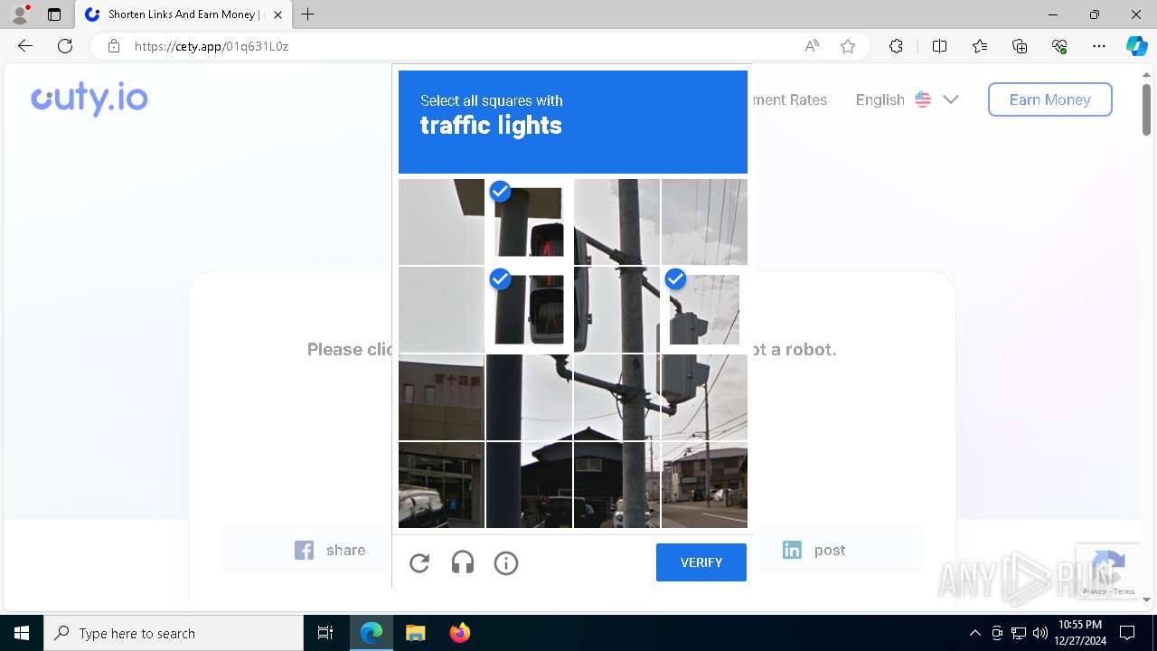Open the cuty.io logo homepage
This screenshot has width=1157, height=651.
[89, 99]
